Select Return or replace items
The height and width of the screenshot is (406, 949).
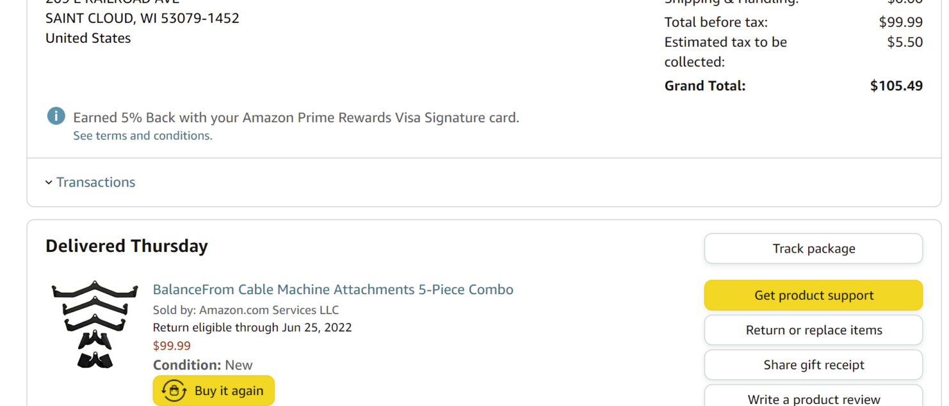click(x=813, y=330)
